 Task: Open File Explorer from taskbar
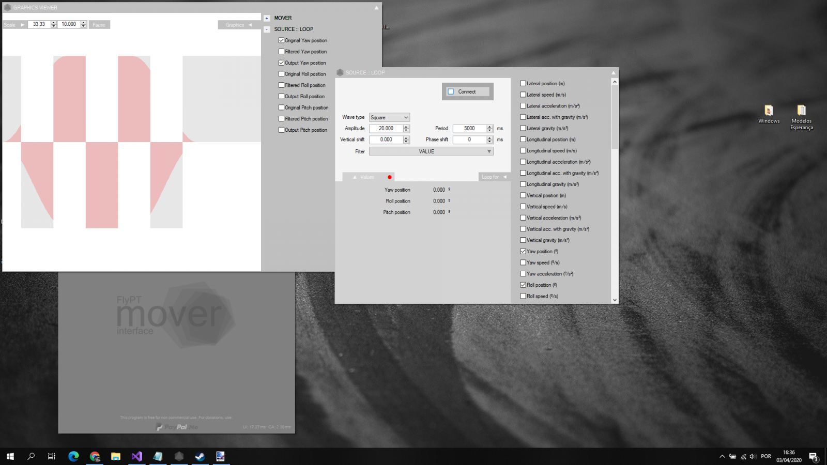(x=116, y=456)
